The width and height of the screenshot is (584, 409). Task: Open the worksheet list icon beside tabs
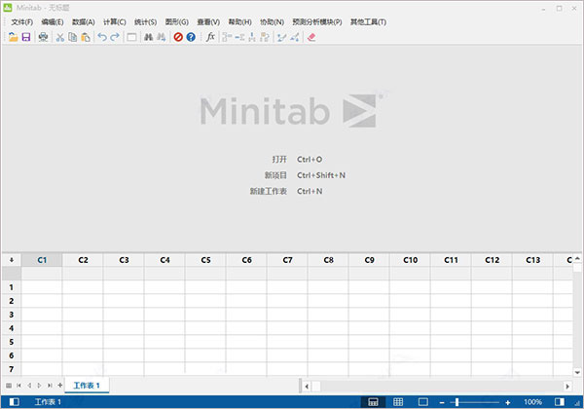click(9, 386)
